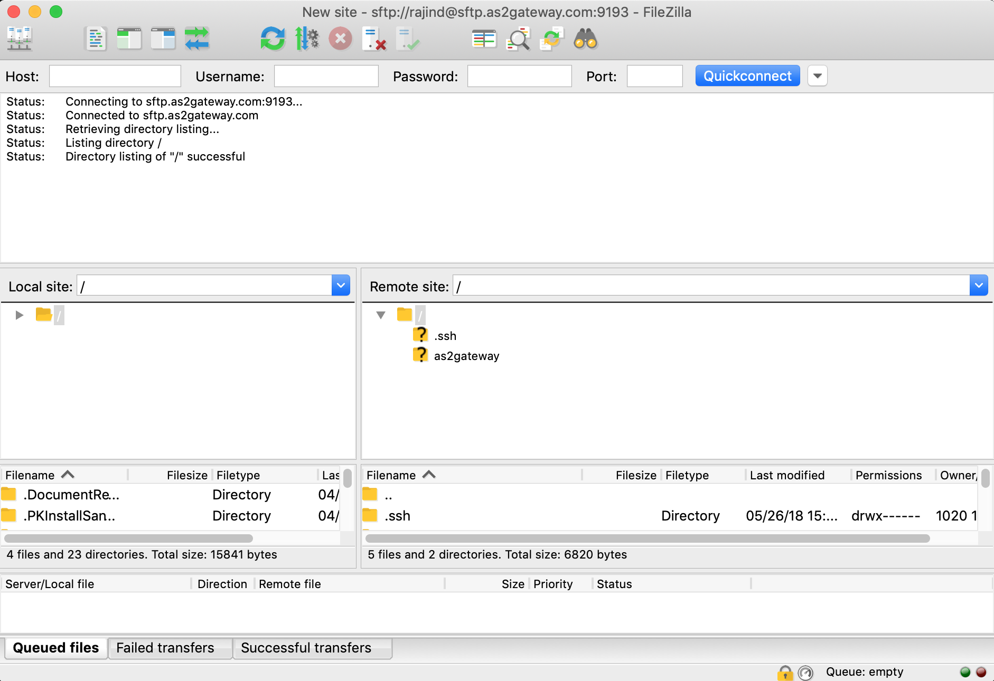Click the local file list horizontal scrollbar
The width and height of the screenshot is (994, 681).
pos(128,538)
